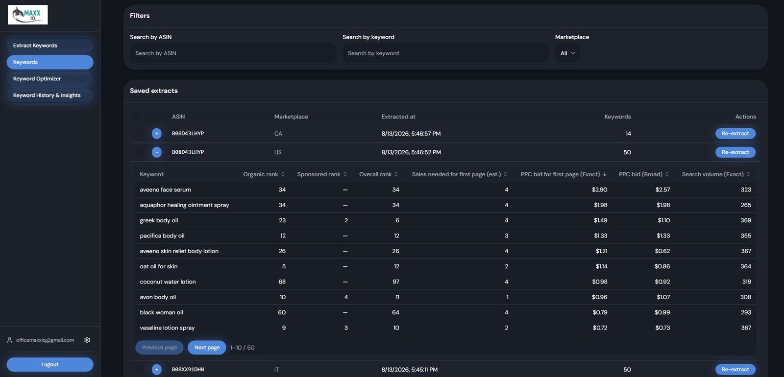This screenshot has width=784, height=377.
Task: Click the Marketplace column header in Saved extracts
Action: pos(291,117)
